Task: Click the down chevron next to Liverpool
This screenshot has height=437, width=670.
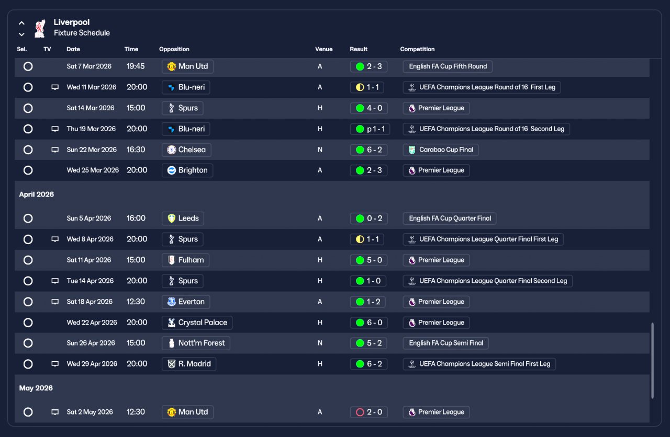Action: (21, 34)
